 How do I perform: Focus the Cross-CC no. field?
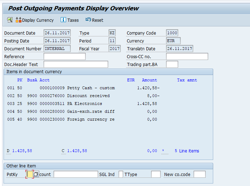pyautogui.click(x=187, y=56)
